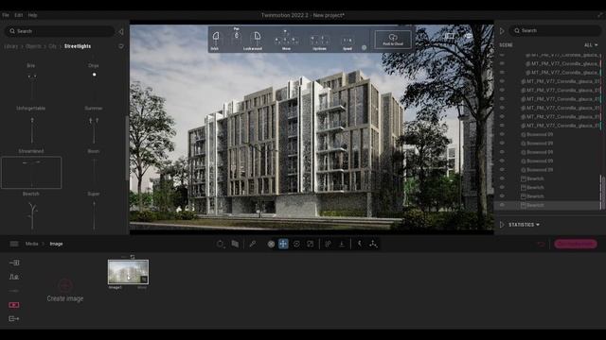Select the Move translate tool
The width and height of the screenshot is (606, 340).
click(x=283, y=244)
